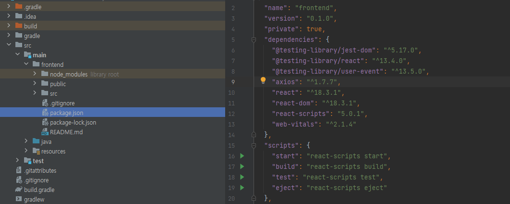This screenshot has width=510, height=204.
Task: Expand the .idea folder
Action: pos(9,16)
